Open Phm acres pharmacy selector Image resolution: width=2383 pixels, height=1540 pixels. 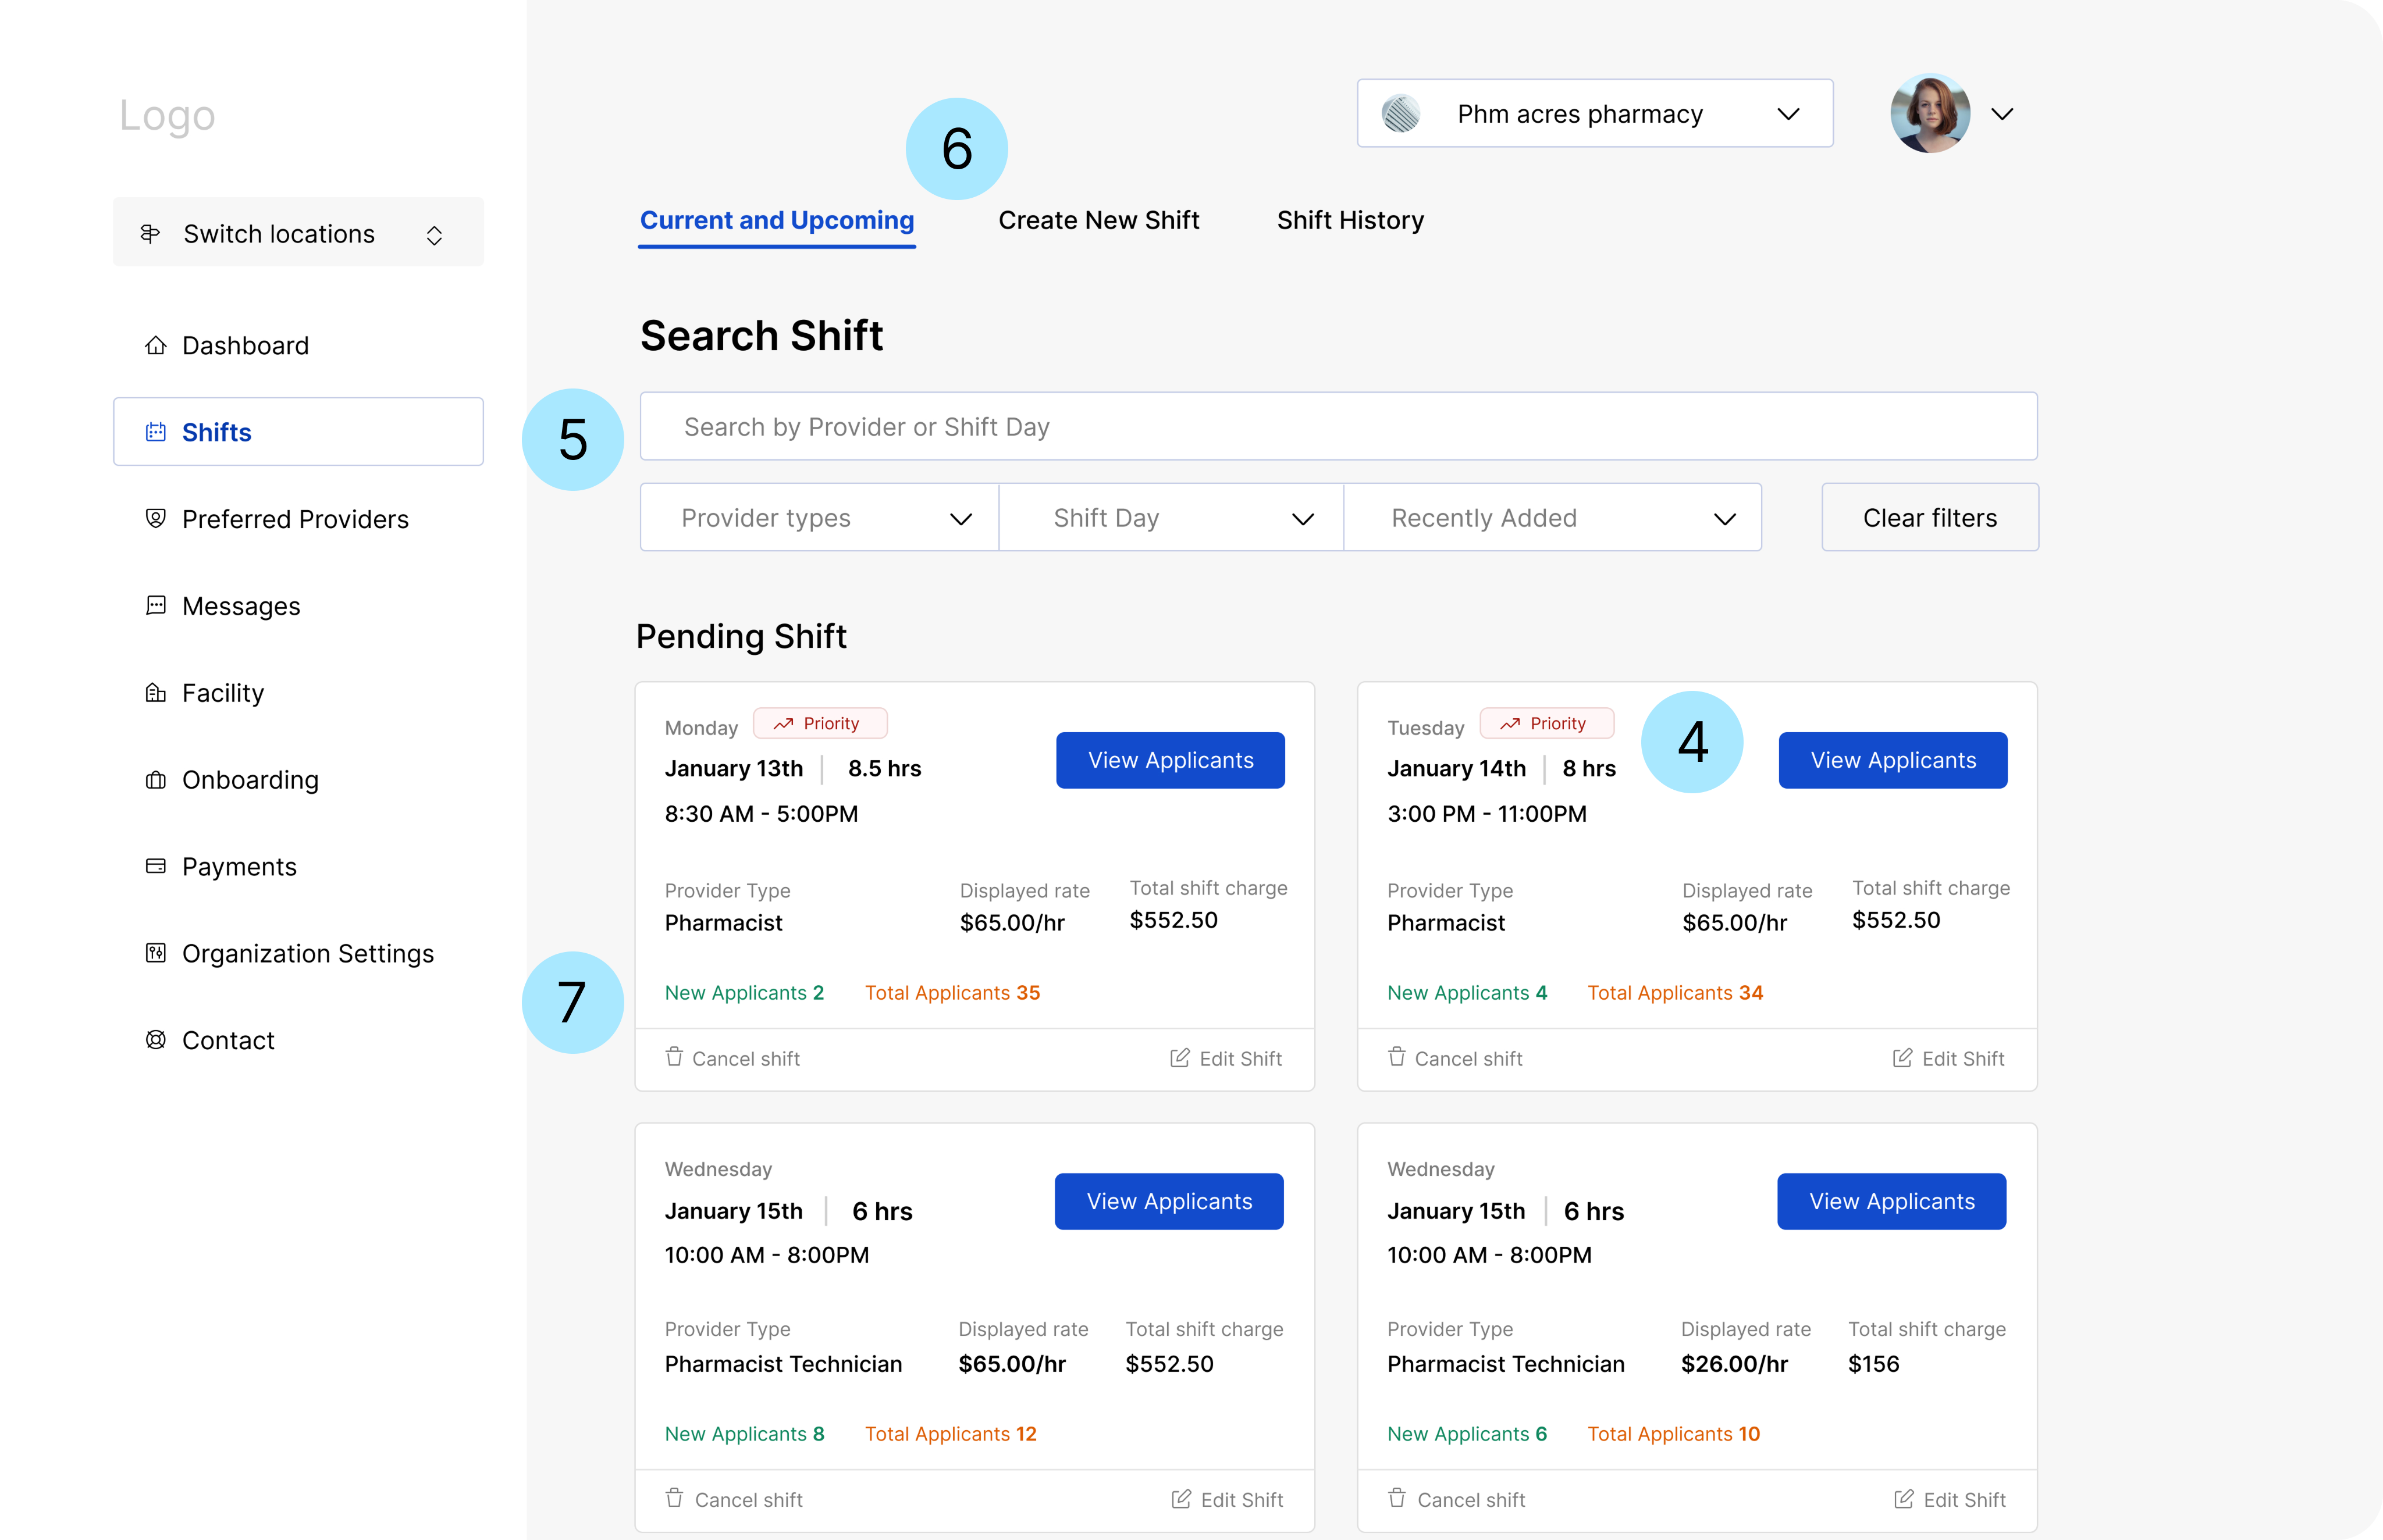point(1595,114)
